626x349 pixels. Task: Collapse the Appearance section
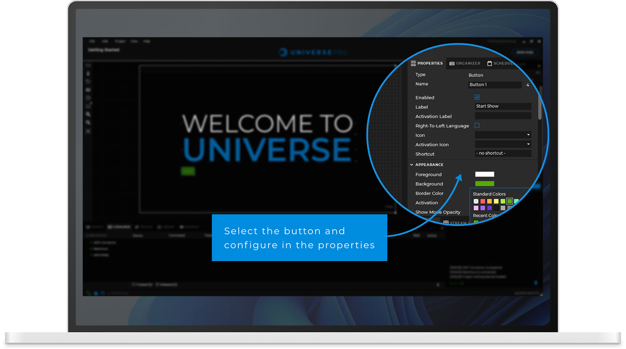(411, 165)
